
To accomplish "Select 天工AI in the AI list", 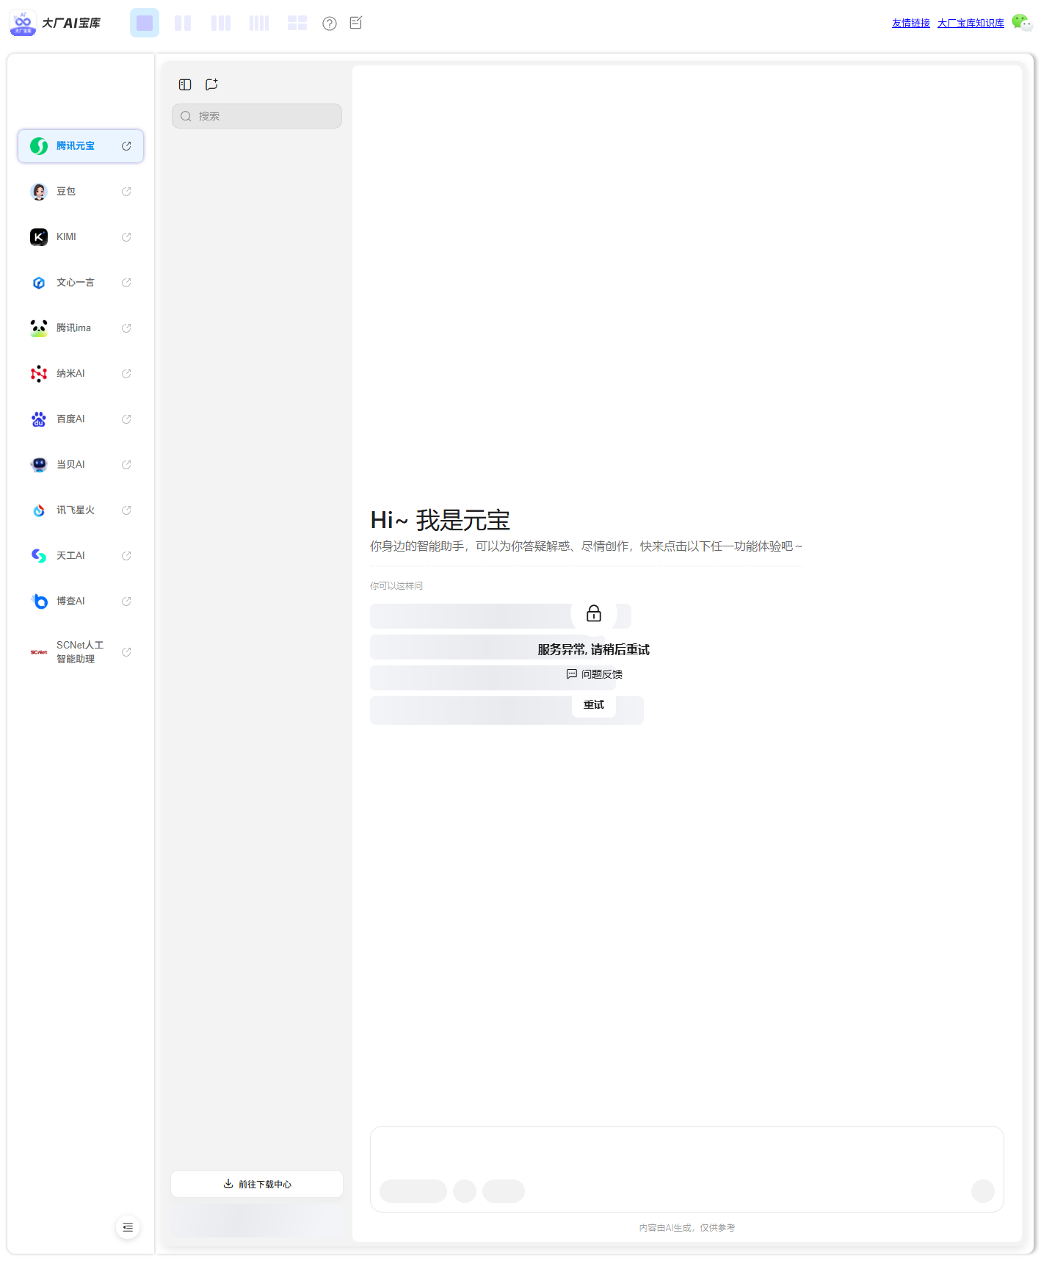I will pos(81,556).
